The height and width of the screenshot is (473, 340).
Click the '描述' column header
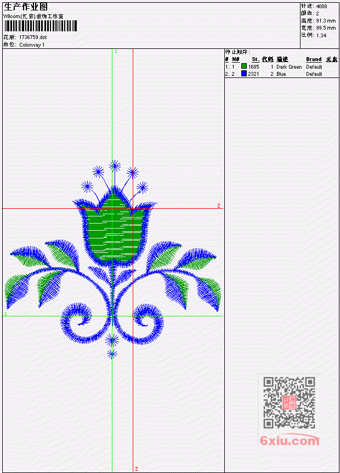coord(282,59)
